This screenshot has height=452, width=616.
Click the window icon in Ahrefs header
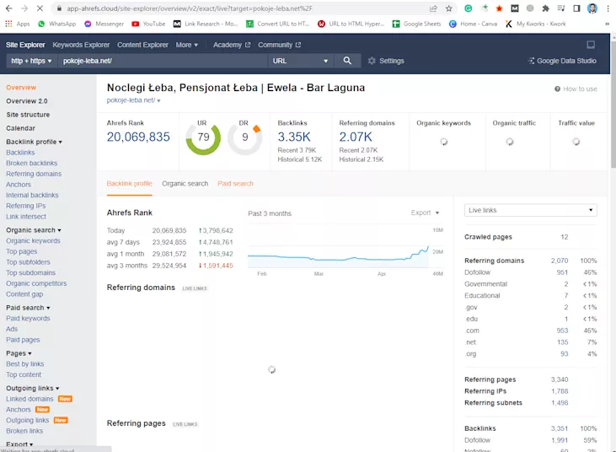(x=591, y=45)
